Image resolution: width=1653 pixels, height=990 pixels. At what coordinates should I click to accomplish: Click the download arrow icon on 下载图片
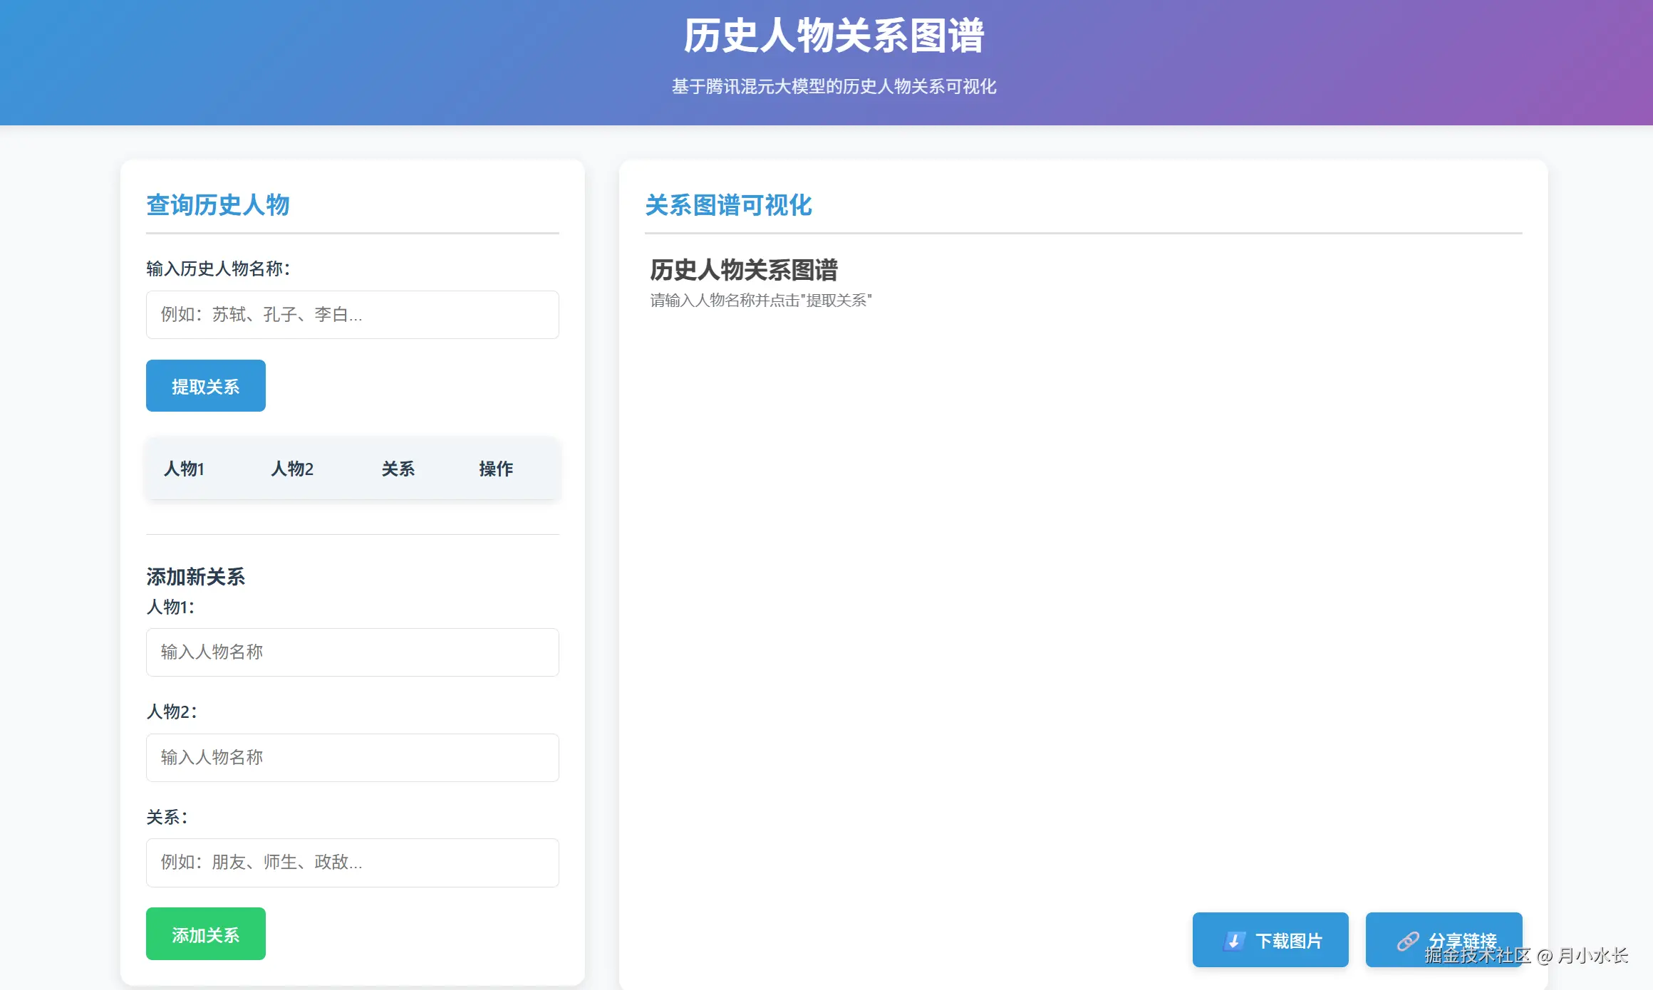(x=1234, y=941)
